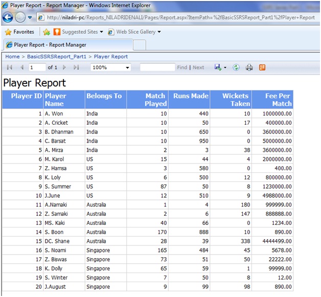Click the page icon in address bar
Screen dimensions: 321x297
coord(41,17)
